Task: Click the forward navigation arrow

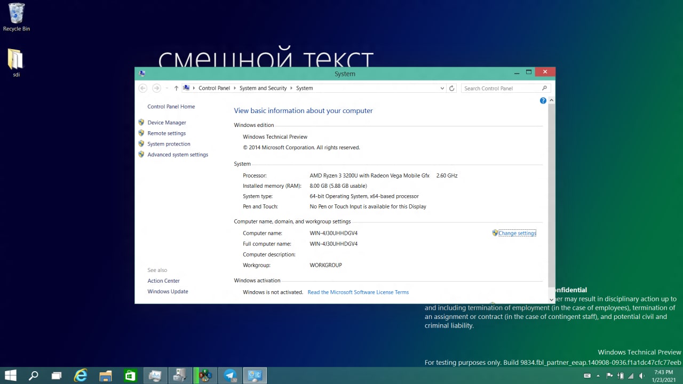Action: click(x=156, y=88)
